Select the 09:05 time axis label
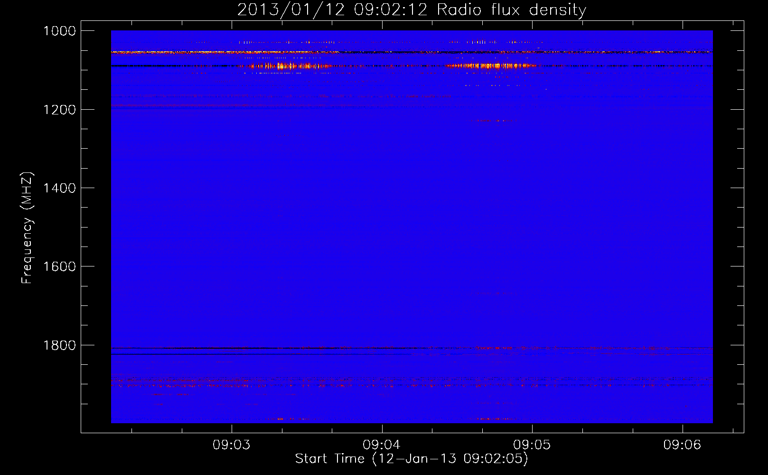 pyautogui.click(x=532, y=445)
